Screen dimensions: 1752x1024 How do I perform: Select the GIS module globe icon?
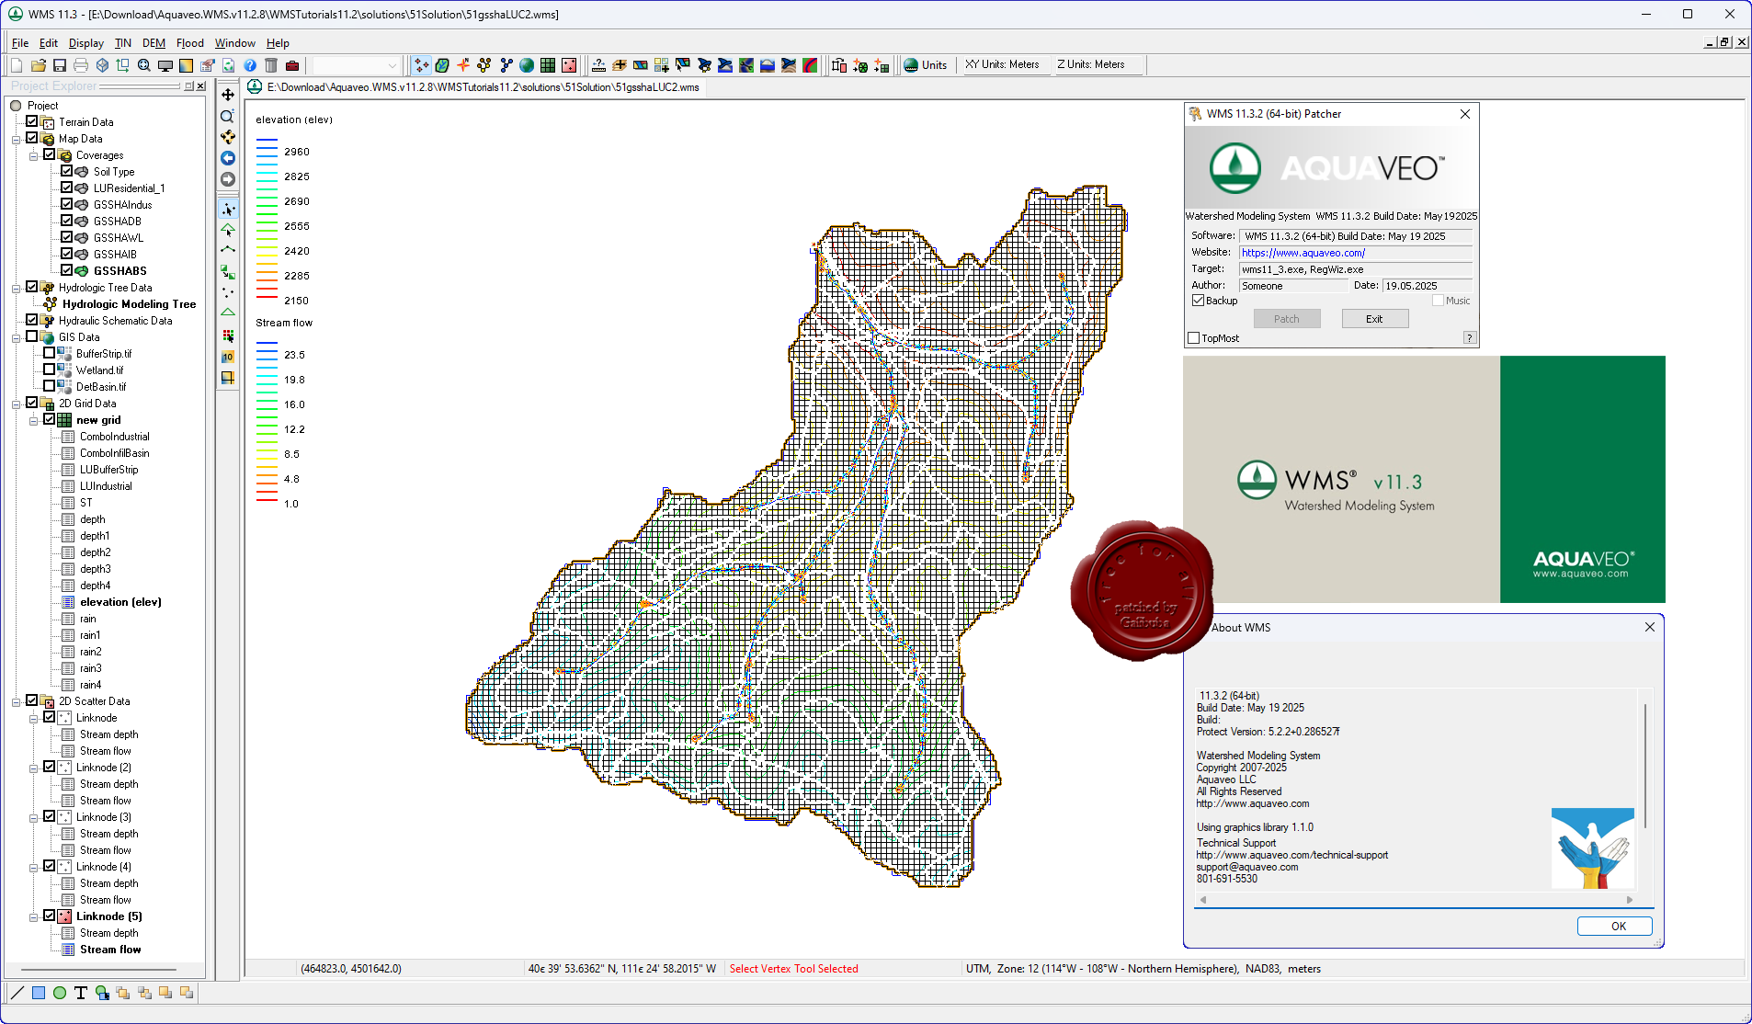tap(527, 65)
